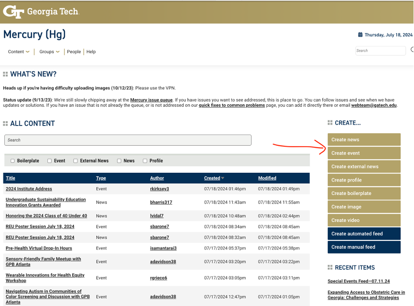Image resolution: width=414 pixels, height=306 pixels.
Task: Click the Mercury (Hg) site title
Action: coord(34,34)
